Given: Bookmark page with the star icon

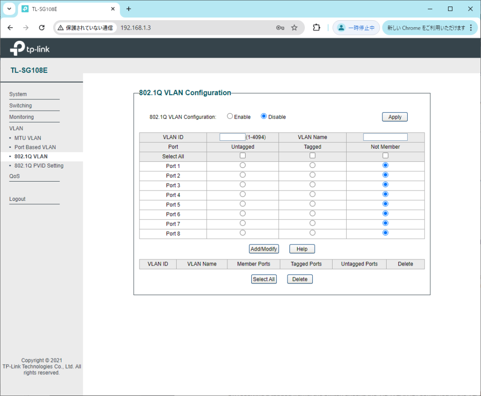Looking at the screenshot, I should [294, 28].
